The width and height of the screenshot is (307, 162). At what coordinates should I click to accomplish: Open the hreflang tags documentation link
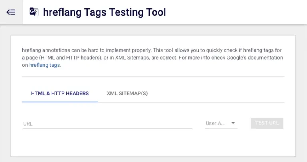44,65
